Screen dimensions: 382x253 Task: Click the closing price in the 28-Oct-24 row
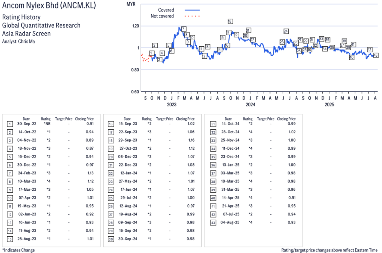pos(292,132)
